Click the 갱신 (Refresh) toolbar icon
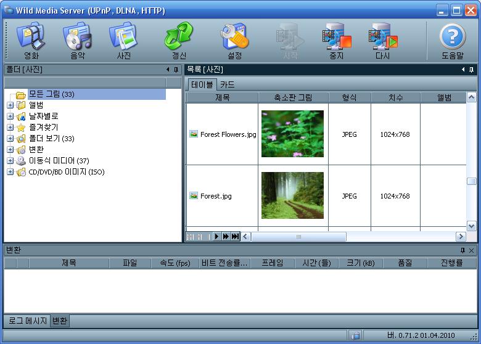Image resolution: width=481 pixels, height=344 pixels. point(179,40)
